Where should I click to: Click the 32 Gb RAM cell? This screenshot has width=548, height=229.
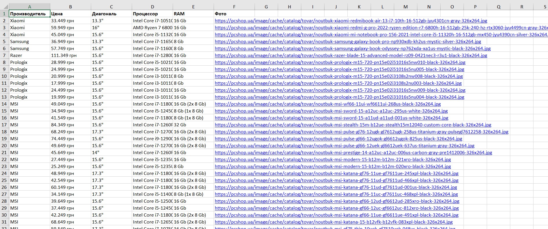193,125
